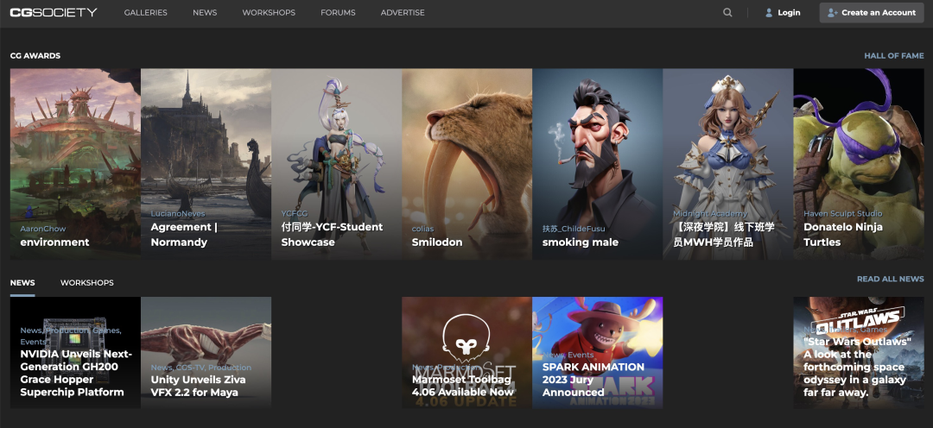
Task: Click the search magnifier icon
Action: pyautogui.click(x=727, y=12)
